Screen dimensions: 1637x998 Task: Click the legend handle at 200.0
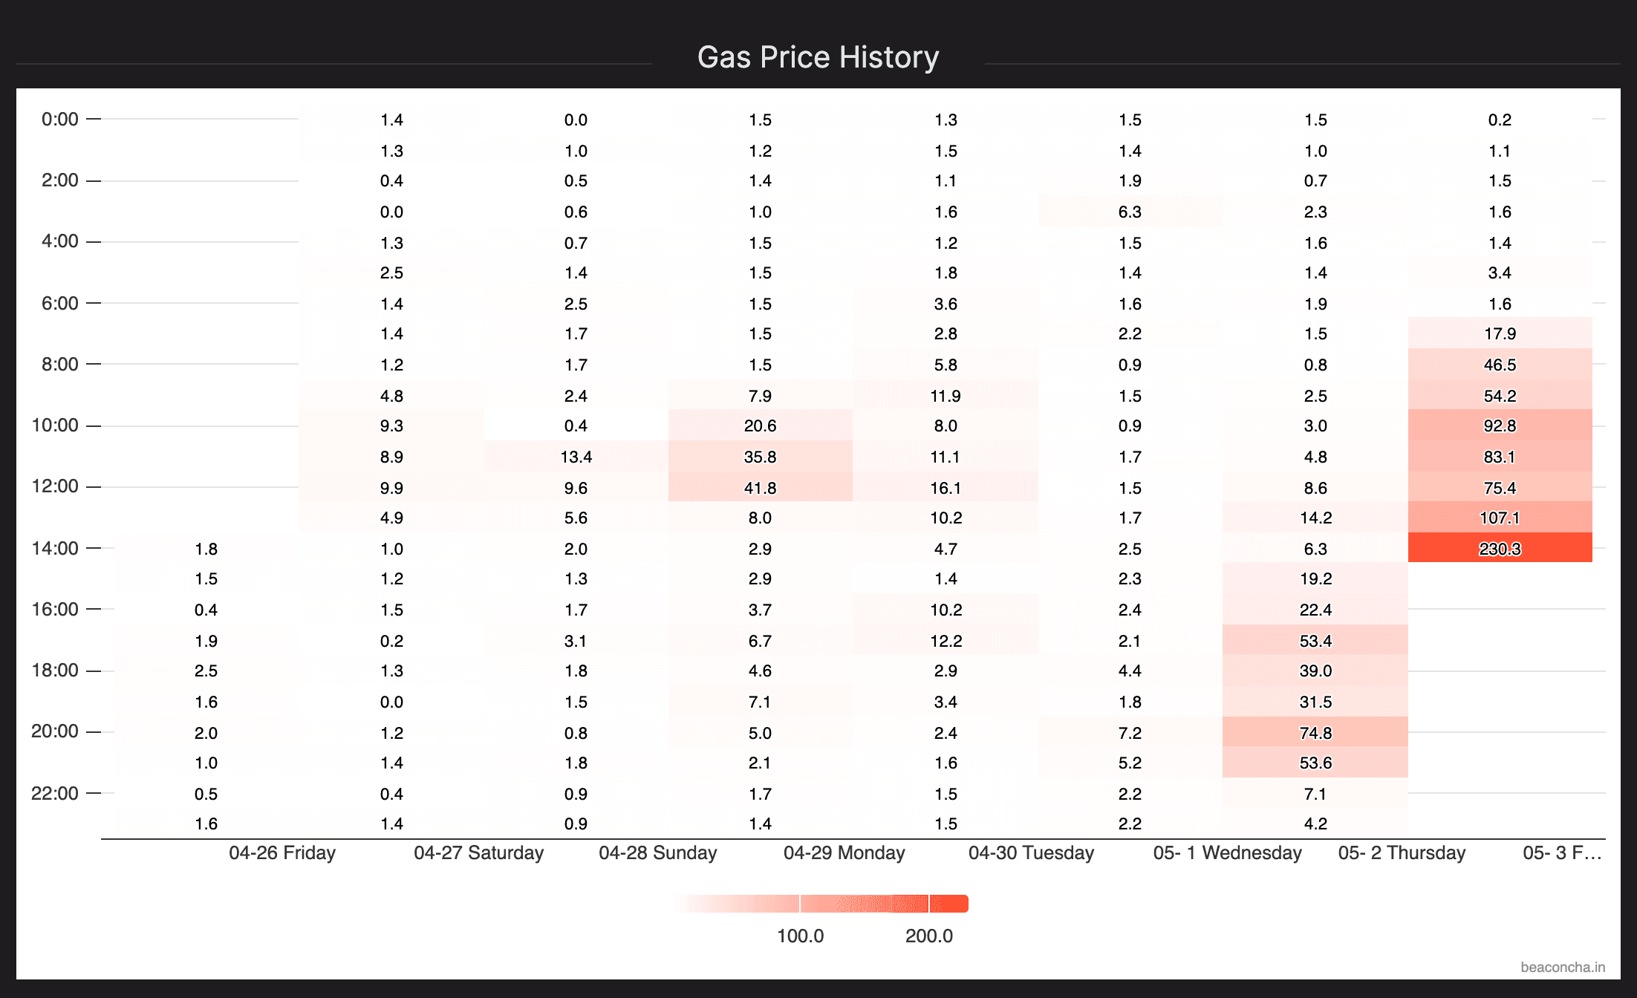pyautogui.click(x=928, y=904)
